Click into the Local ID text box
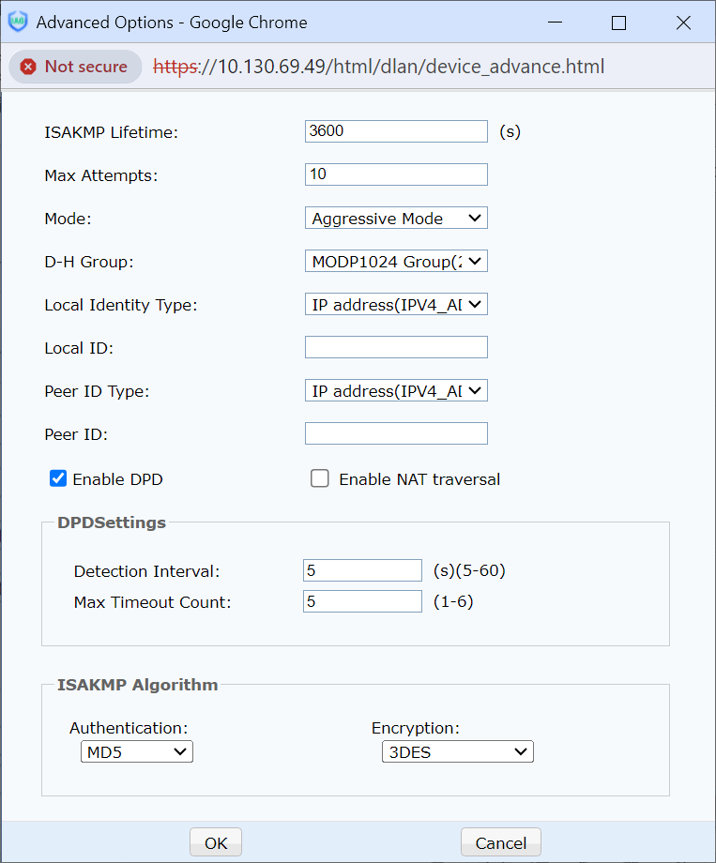 coord(396,348)
